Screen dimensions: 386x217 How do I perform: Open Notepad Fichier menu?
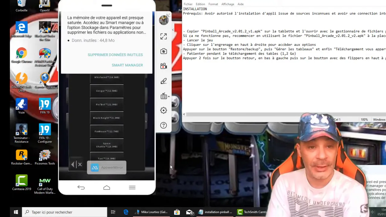[188, 4]
